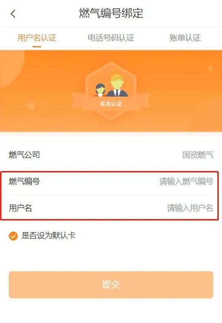Tap the orange banner background image
The width and height of the screenshot is (222, 323).
(x=111, y=91)
